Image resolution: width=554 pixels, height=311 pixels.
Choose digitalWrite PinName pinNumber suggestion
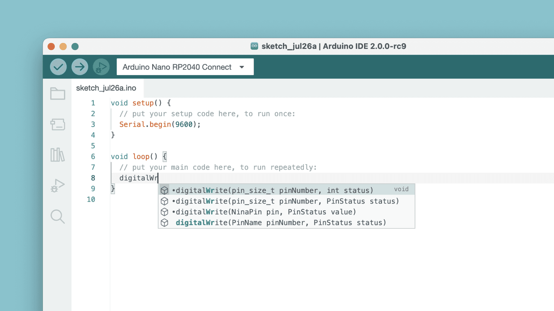pyautogui.click(x=280, y=223)
